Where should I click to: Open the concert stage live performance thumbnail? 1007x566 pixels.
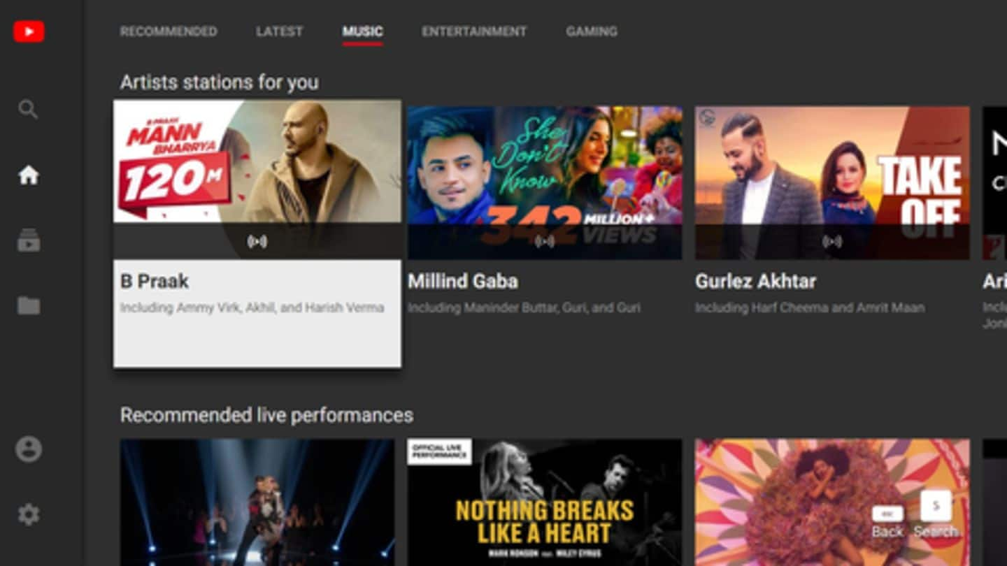257,502
